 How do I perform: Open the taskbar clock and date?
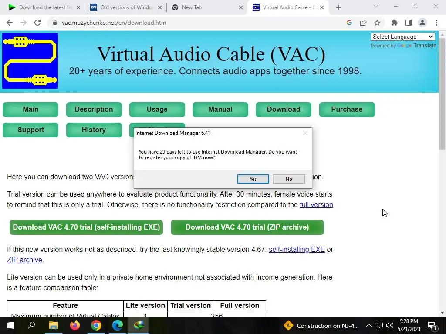click(x=409, y=325)
